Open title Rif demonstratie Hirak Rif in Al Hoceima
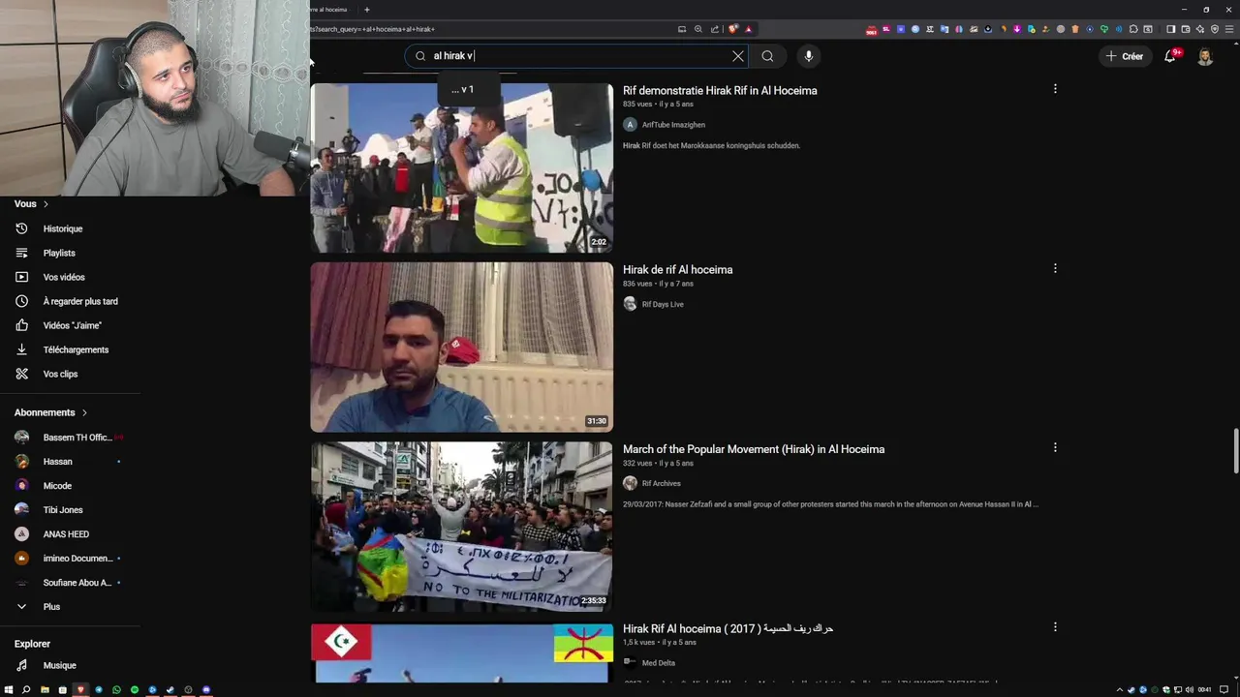1240x697 pixels. (720, 90)
